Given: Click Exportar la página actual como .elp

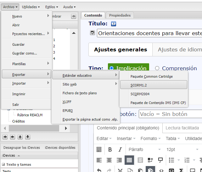Looking at the screenshot, I should click(x=86, y=119).
